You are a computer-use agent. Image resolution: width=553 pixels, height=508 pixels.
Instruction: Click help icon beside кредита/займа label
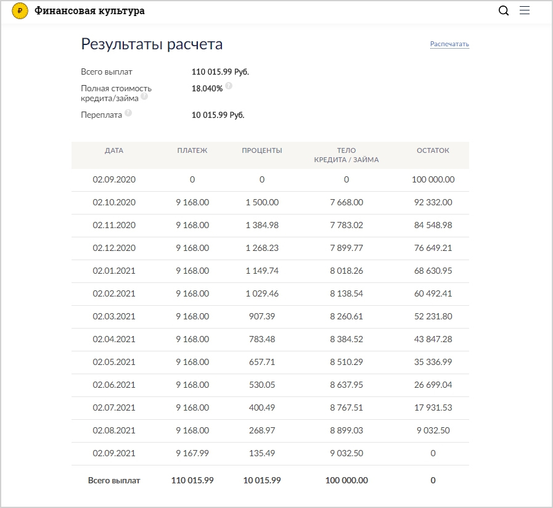coord(144,96)
